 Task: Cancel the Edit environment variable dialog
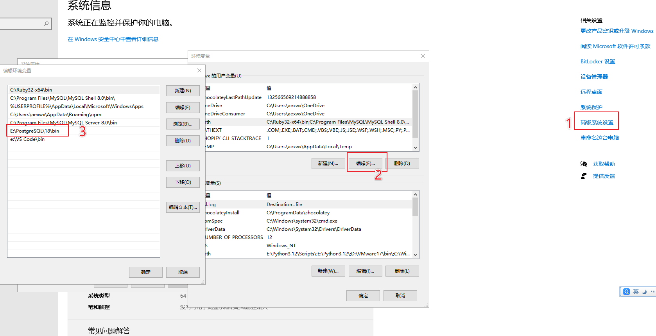(183, 272)
